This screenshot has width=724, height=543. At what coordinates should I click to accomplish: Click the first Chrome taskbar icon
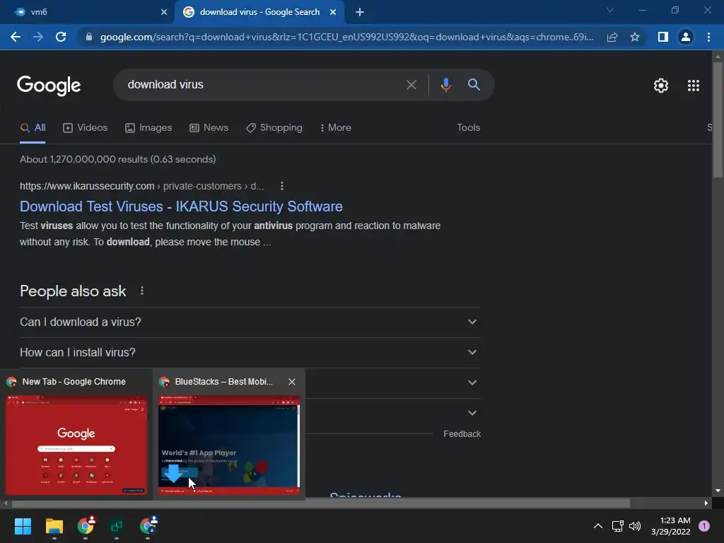pyautogui.click(x=86, y=526)
